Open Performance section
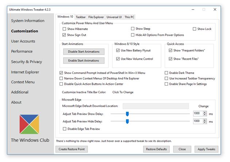 click(x=22, y=51)
